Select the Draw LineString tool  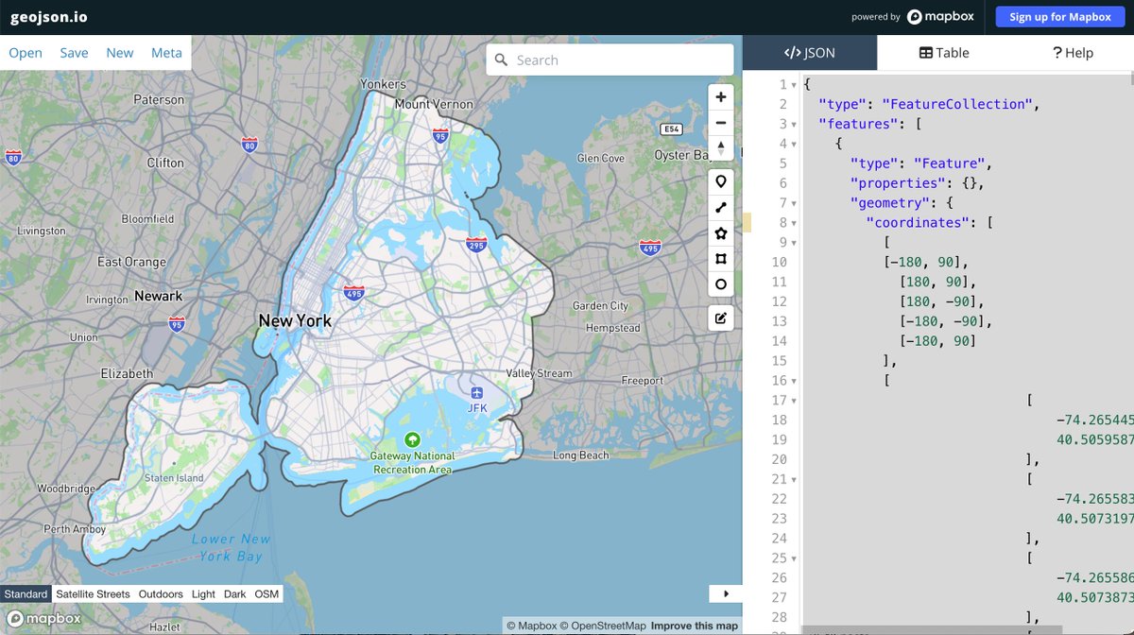coord(721,207)
